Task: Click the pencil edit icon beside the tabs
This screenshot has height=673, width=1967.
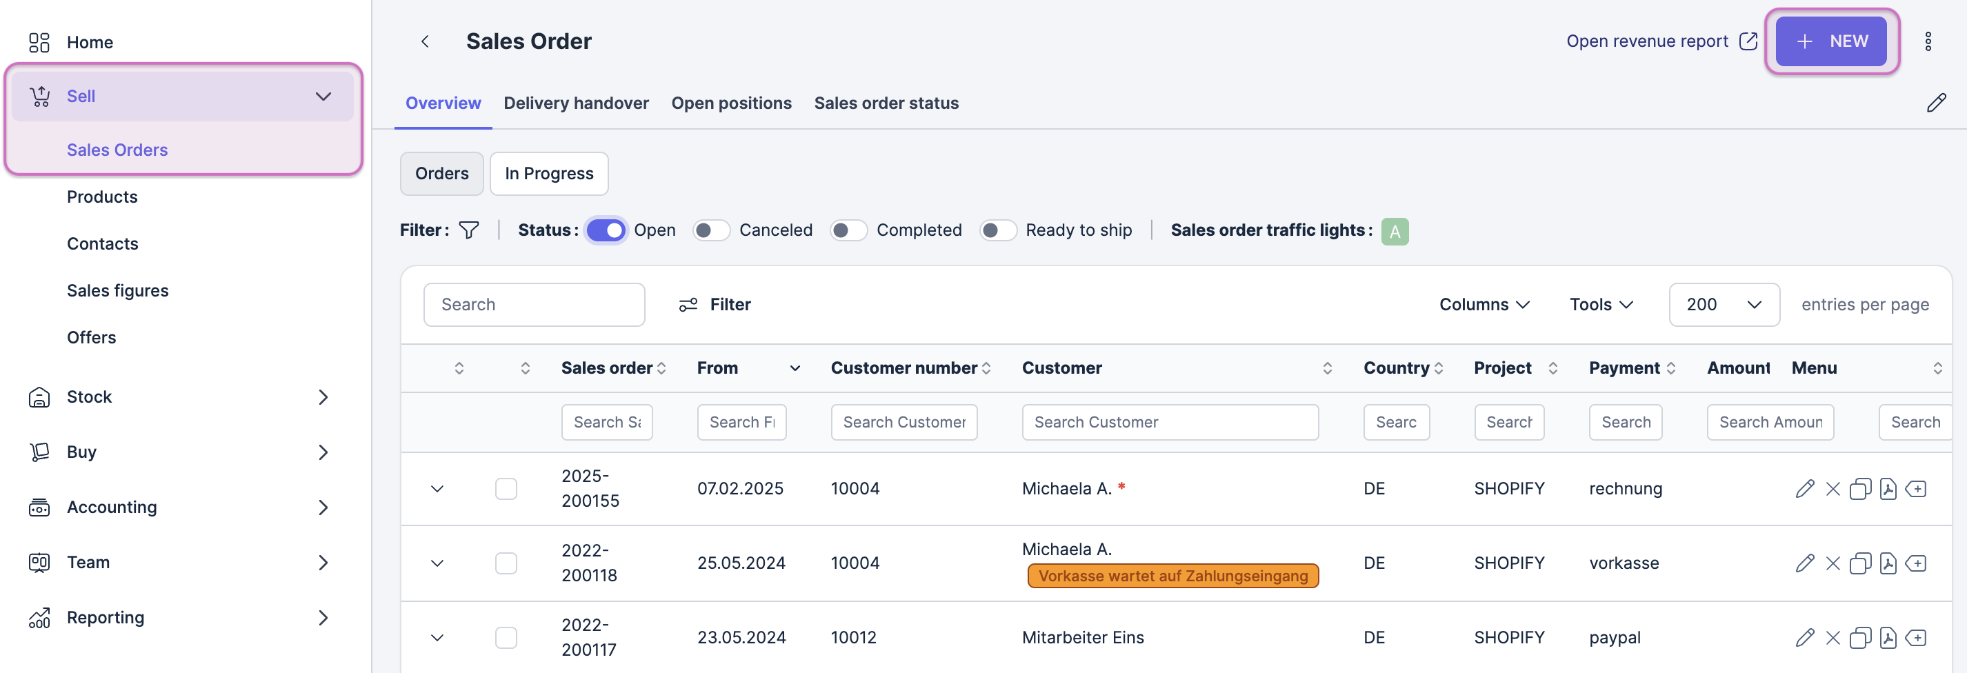Action: pyautogui.click(x=1936, y=103)
